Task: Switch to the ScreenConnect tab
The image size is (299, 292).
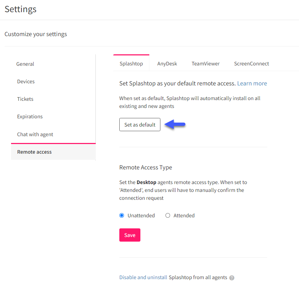Action: pyautogui.click(x=251, y=64)
